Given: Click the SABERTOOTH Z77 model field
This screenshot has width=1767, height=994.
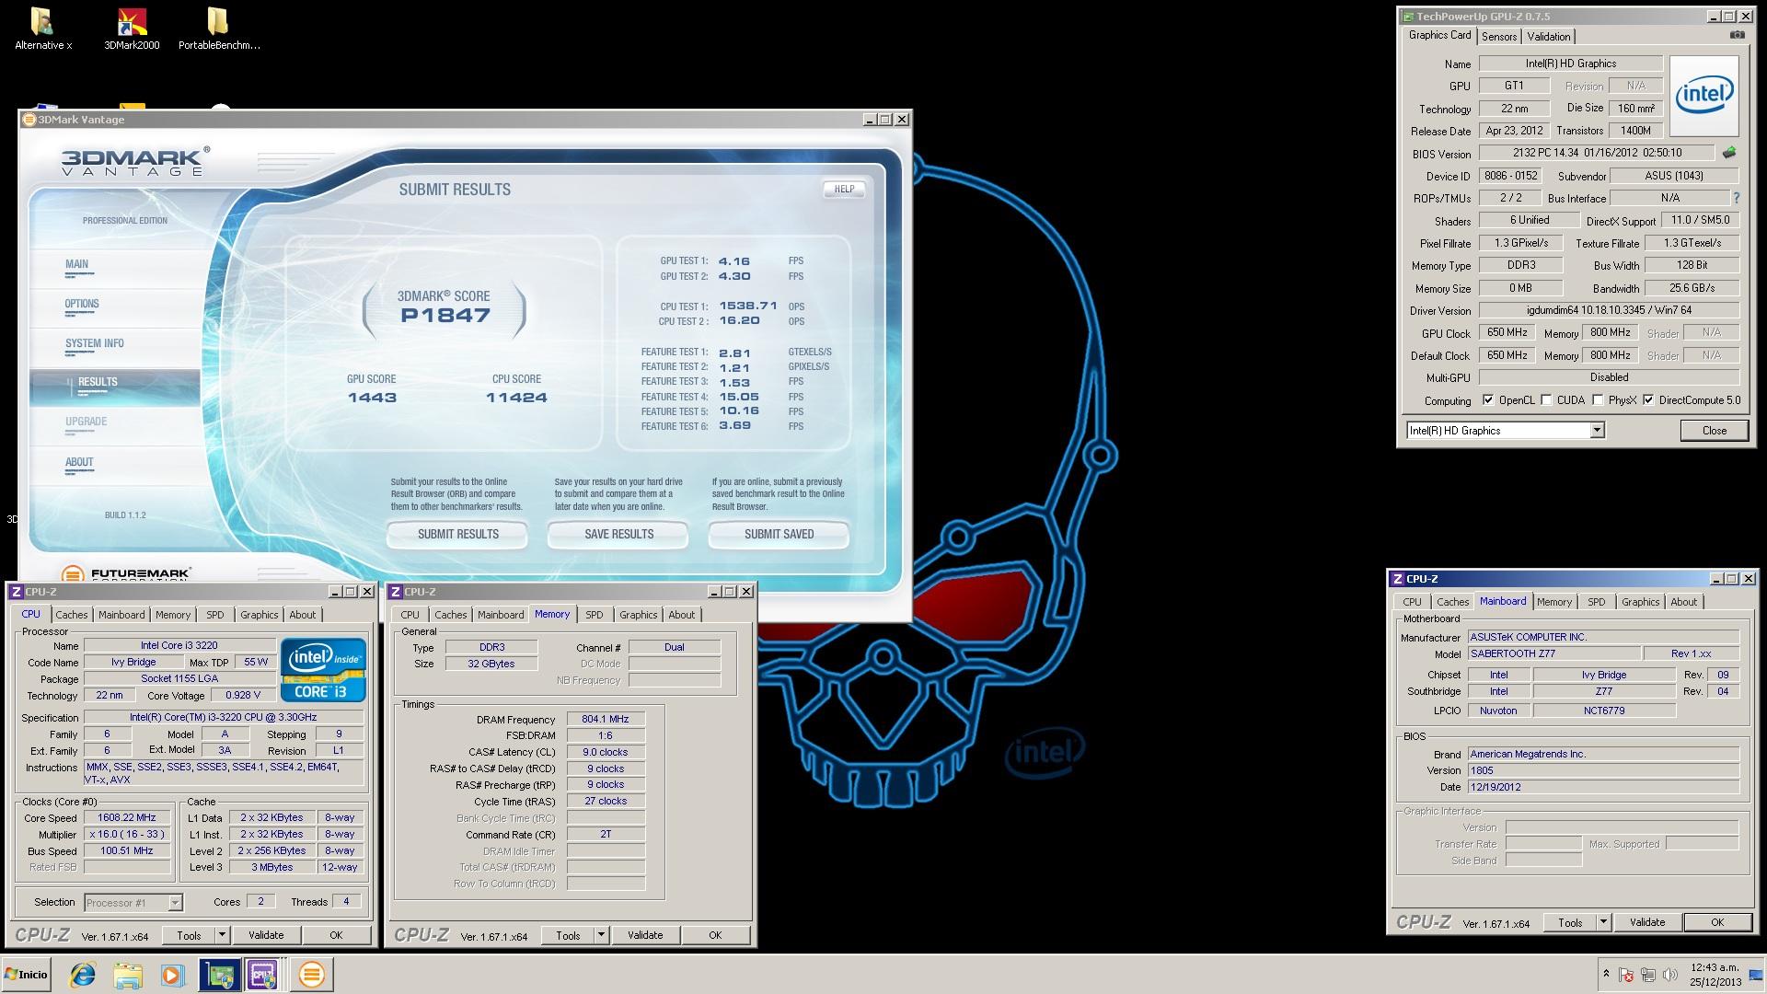Looking at the screenshot, I should (1554, 653).
